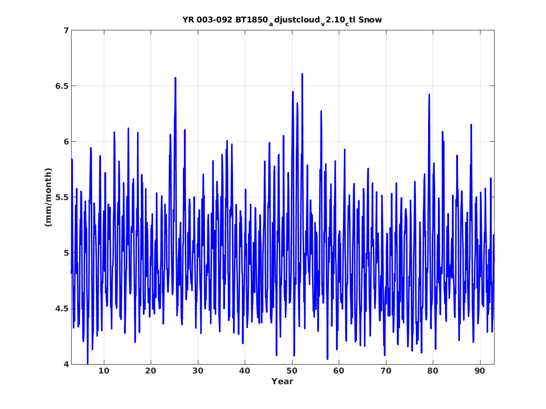Click x-axis tick label '60'
546x409 pixels.
point(339,371)
